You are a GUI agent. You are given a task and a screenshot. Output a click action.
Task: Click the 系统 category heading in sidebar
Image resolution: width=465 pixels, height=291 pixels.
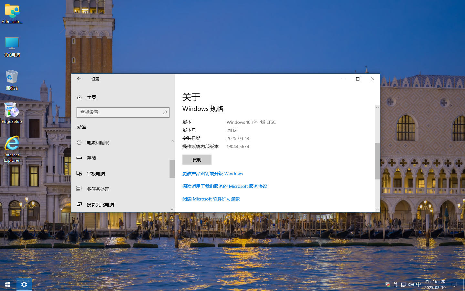click(81, 127)
